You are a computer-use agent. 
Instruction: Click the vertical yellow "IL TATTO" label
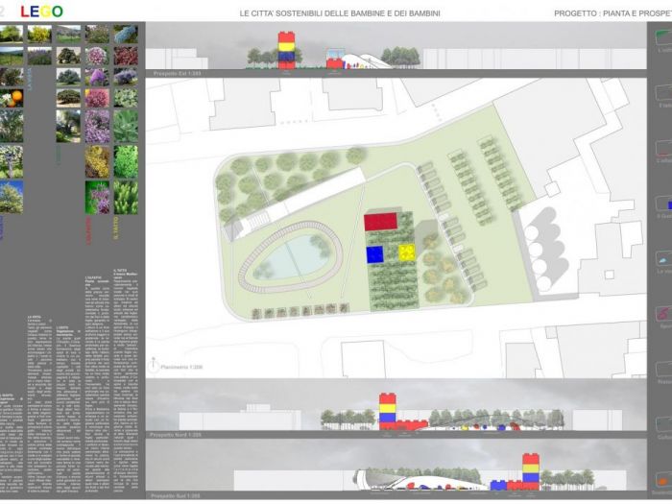(116, 228)
